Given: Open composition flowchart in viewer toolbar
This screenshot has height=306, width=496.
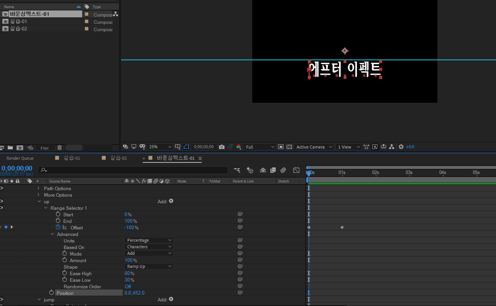Looking at the screenshot, I should 392,147.
